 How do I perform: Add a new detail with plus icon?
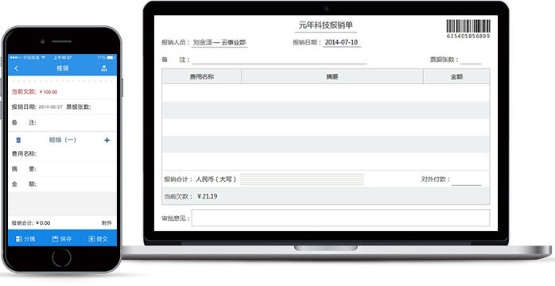coord(107,141)
